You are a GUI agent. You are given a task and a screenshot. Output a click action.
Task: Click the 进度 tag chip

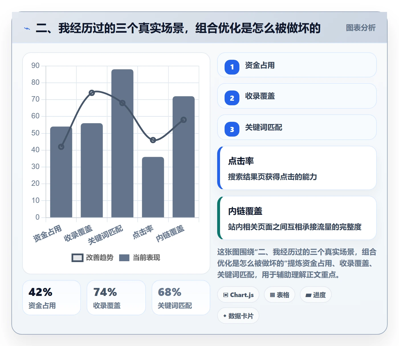click(315, 295)
